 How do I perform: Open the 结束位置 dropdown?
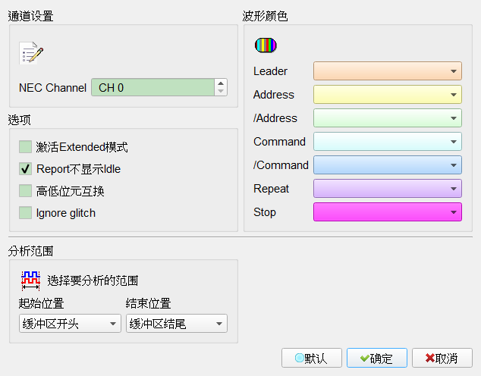(x=177, y=323)
